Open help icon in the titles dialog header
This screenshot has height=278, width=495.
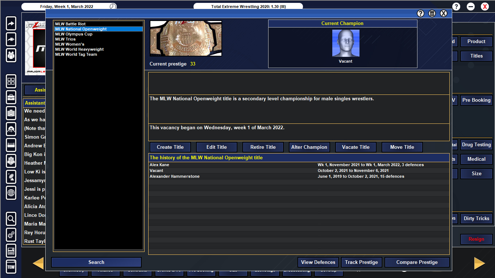[x=420, y=13]
